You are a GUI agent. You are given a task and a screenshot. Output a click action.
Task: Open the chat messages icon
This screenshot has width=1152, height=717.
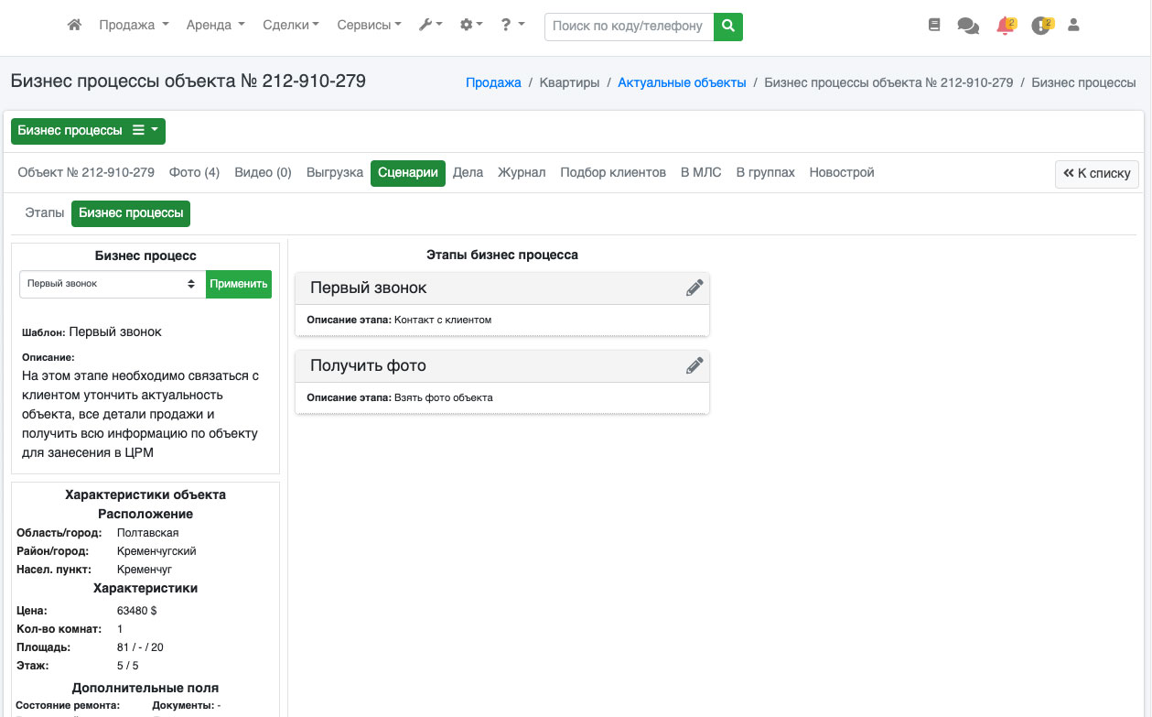coord(968,26)
